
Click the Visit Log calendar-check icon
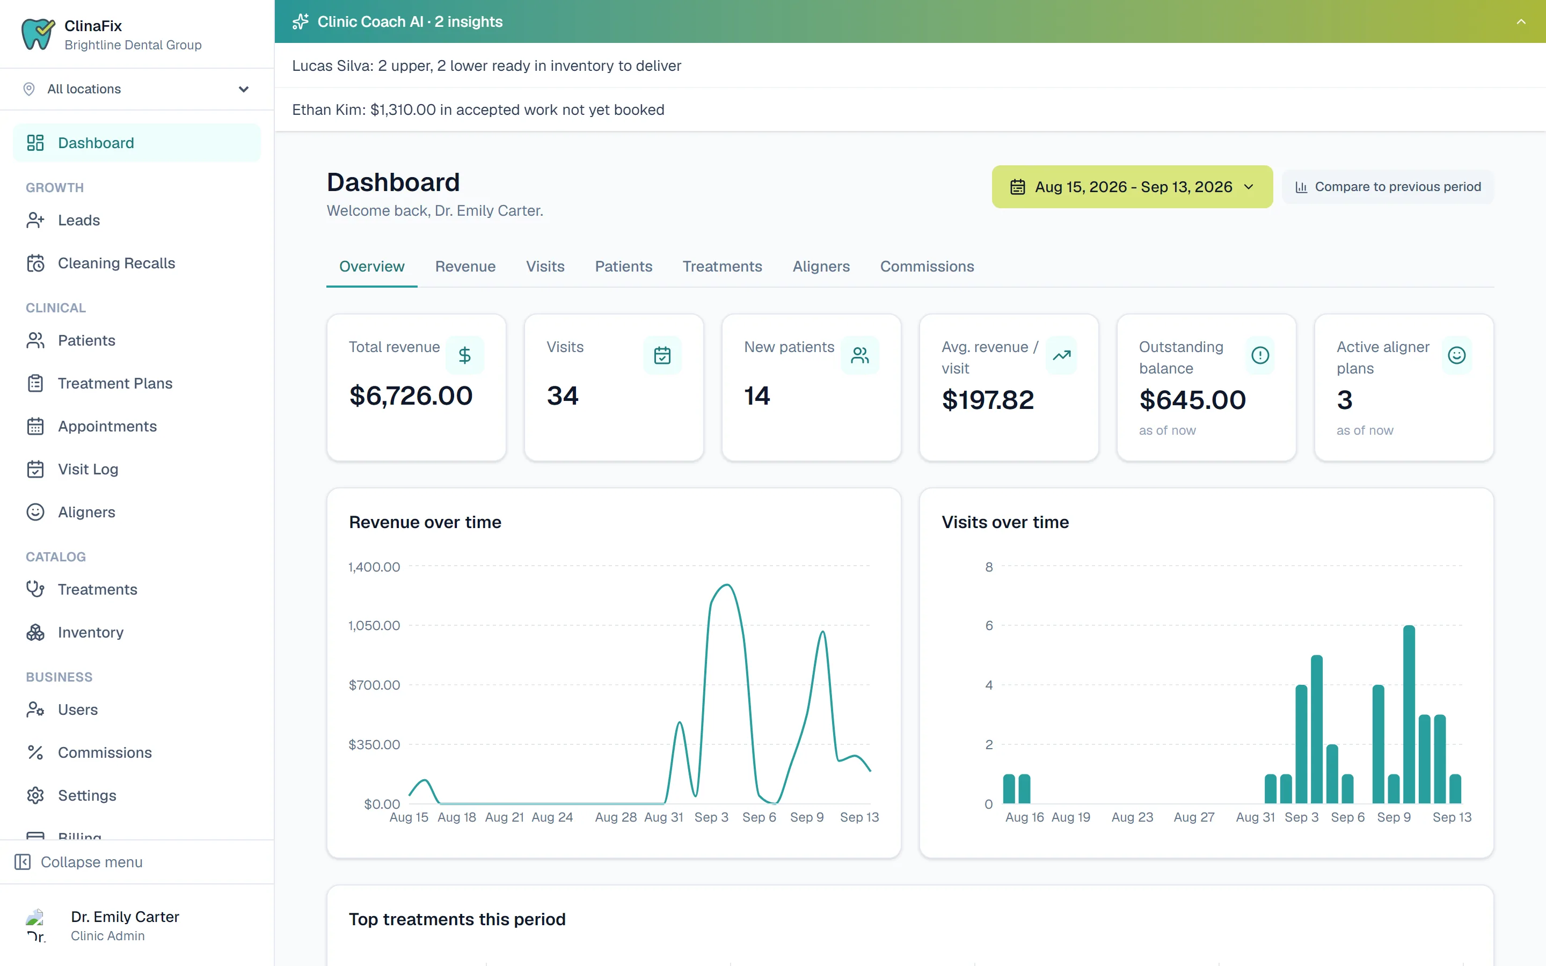click(35, 469)
